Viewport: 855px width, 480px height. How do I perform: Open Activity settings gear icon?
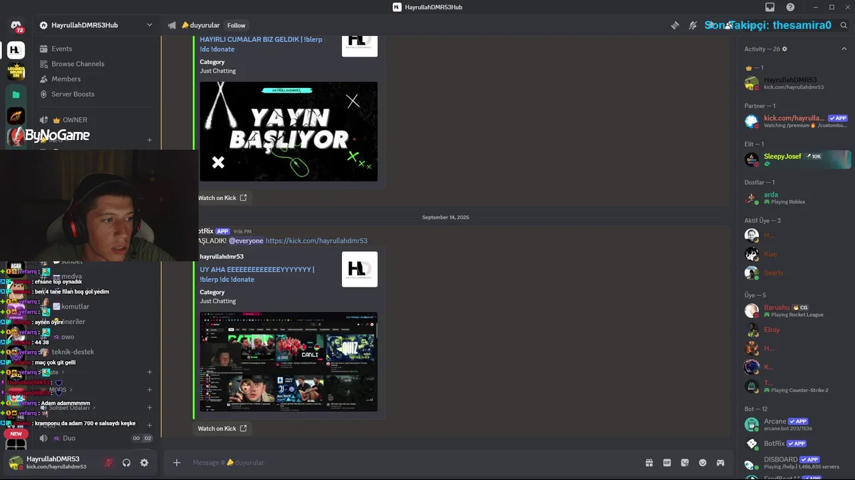(x=785, y=49)
